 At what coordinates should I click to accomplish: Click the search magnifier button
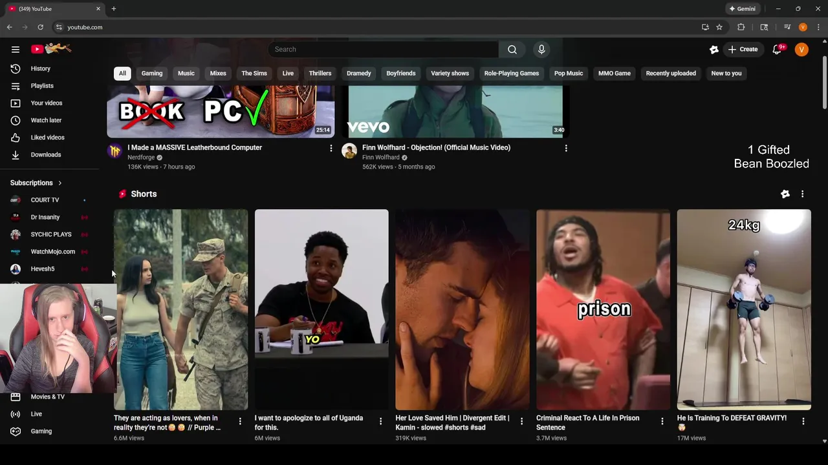point(512,49)
